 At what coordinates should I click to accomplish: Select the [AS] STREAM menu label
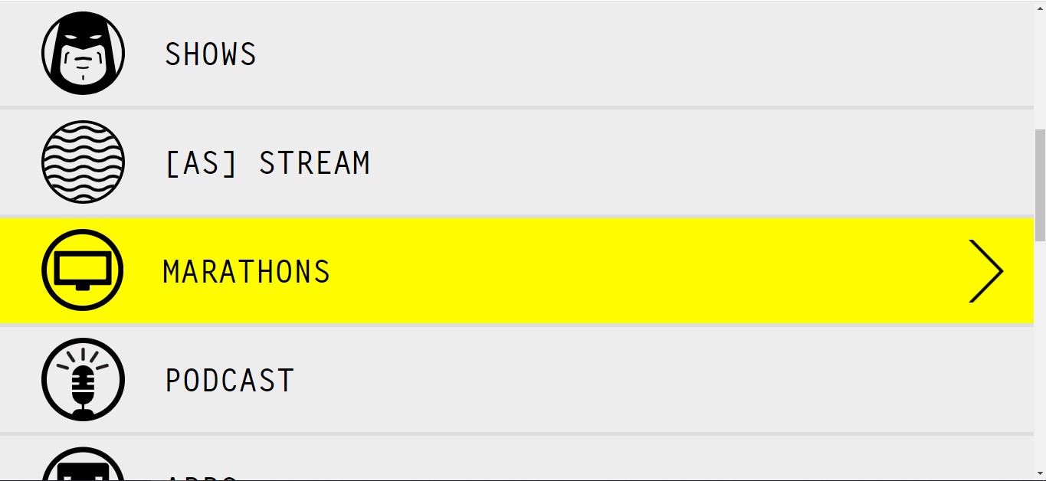267,163
